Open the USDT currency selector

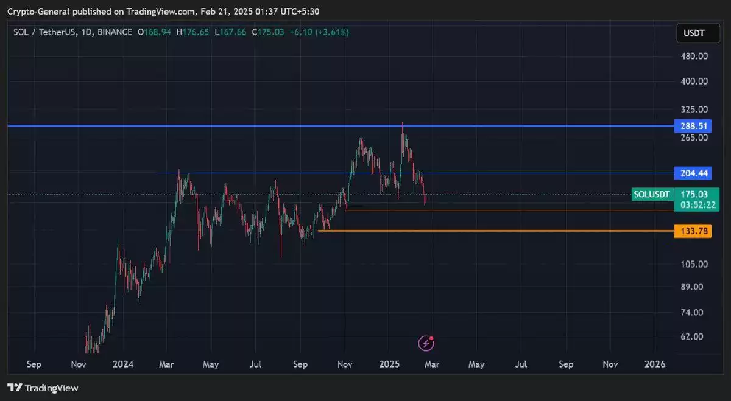pos(693,33)
